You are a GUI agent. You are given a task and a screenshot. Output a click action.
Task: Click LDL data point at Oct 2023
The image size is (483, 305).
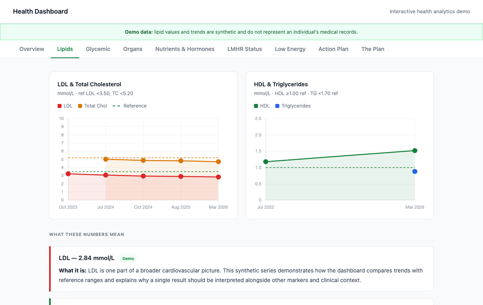pos(68,174)
